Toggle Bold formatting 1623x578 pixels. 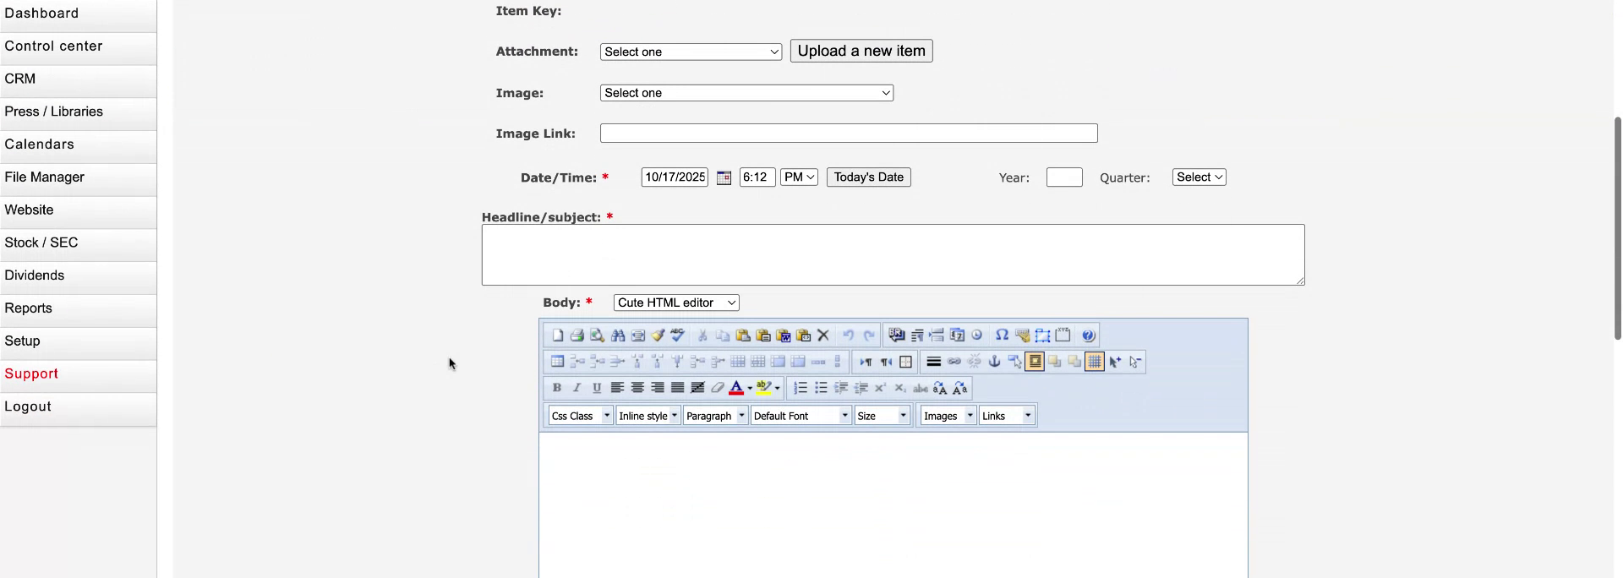pos(556,388)
